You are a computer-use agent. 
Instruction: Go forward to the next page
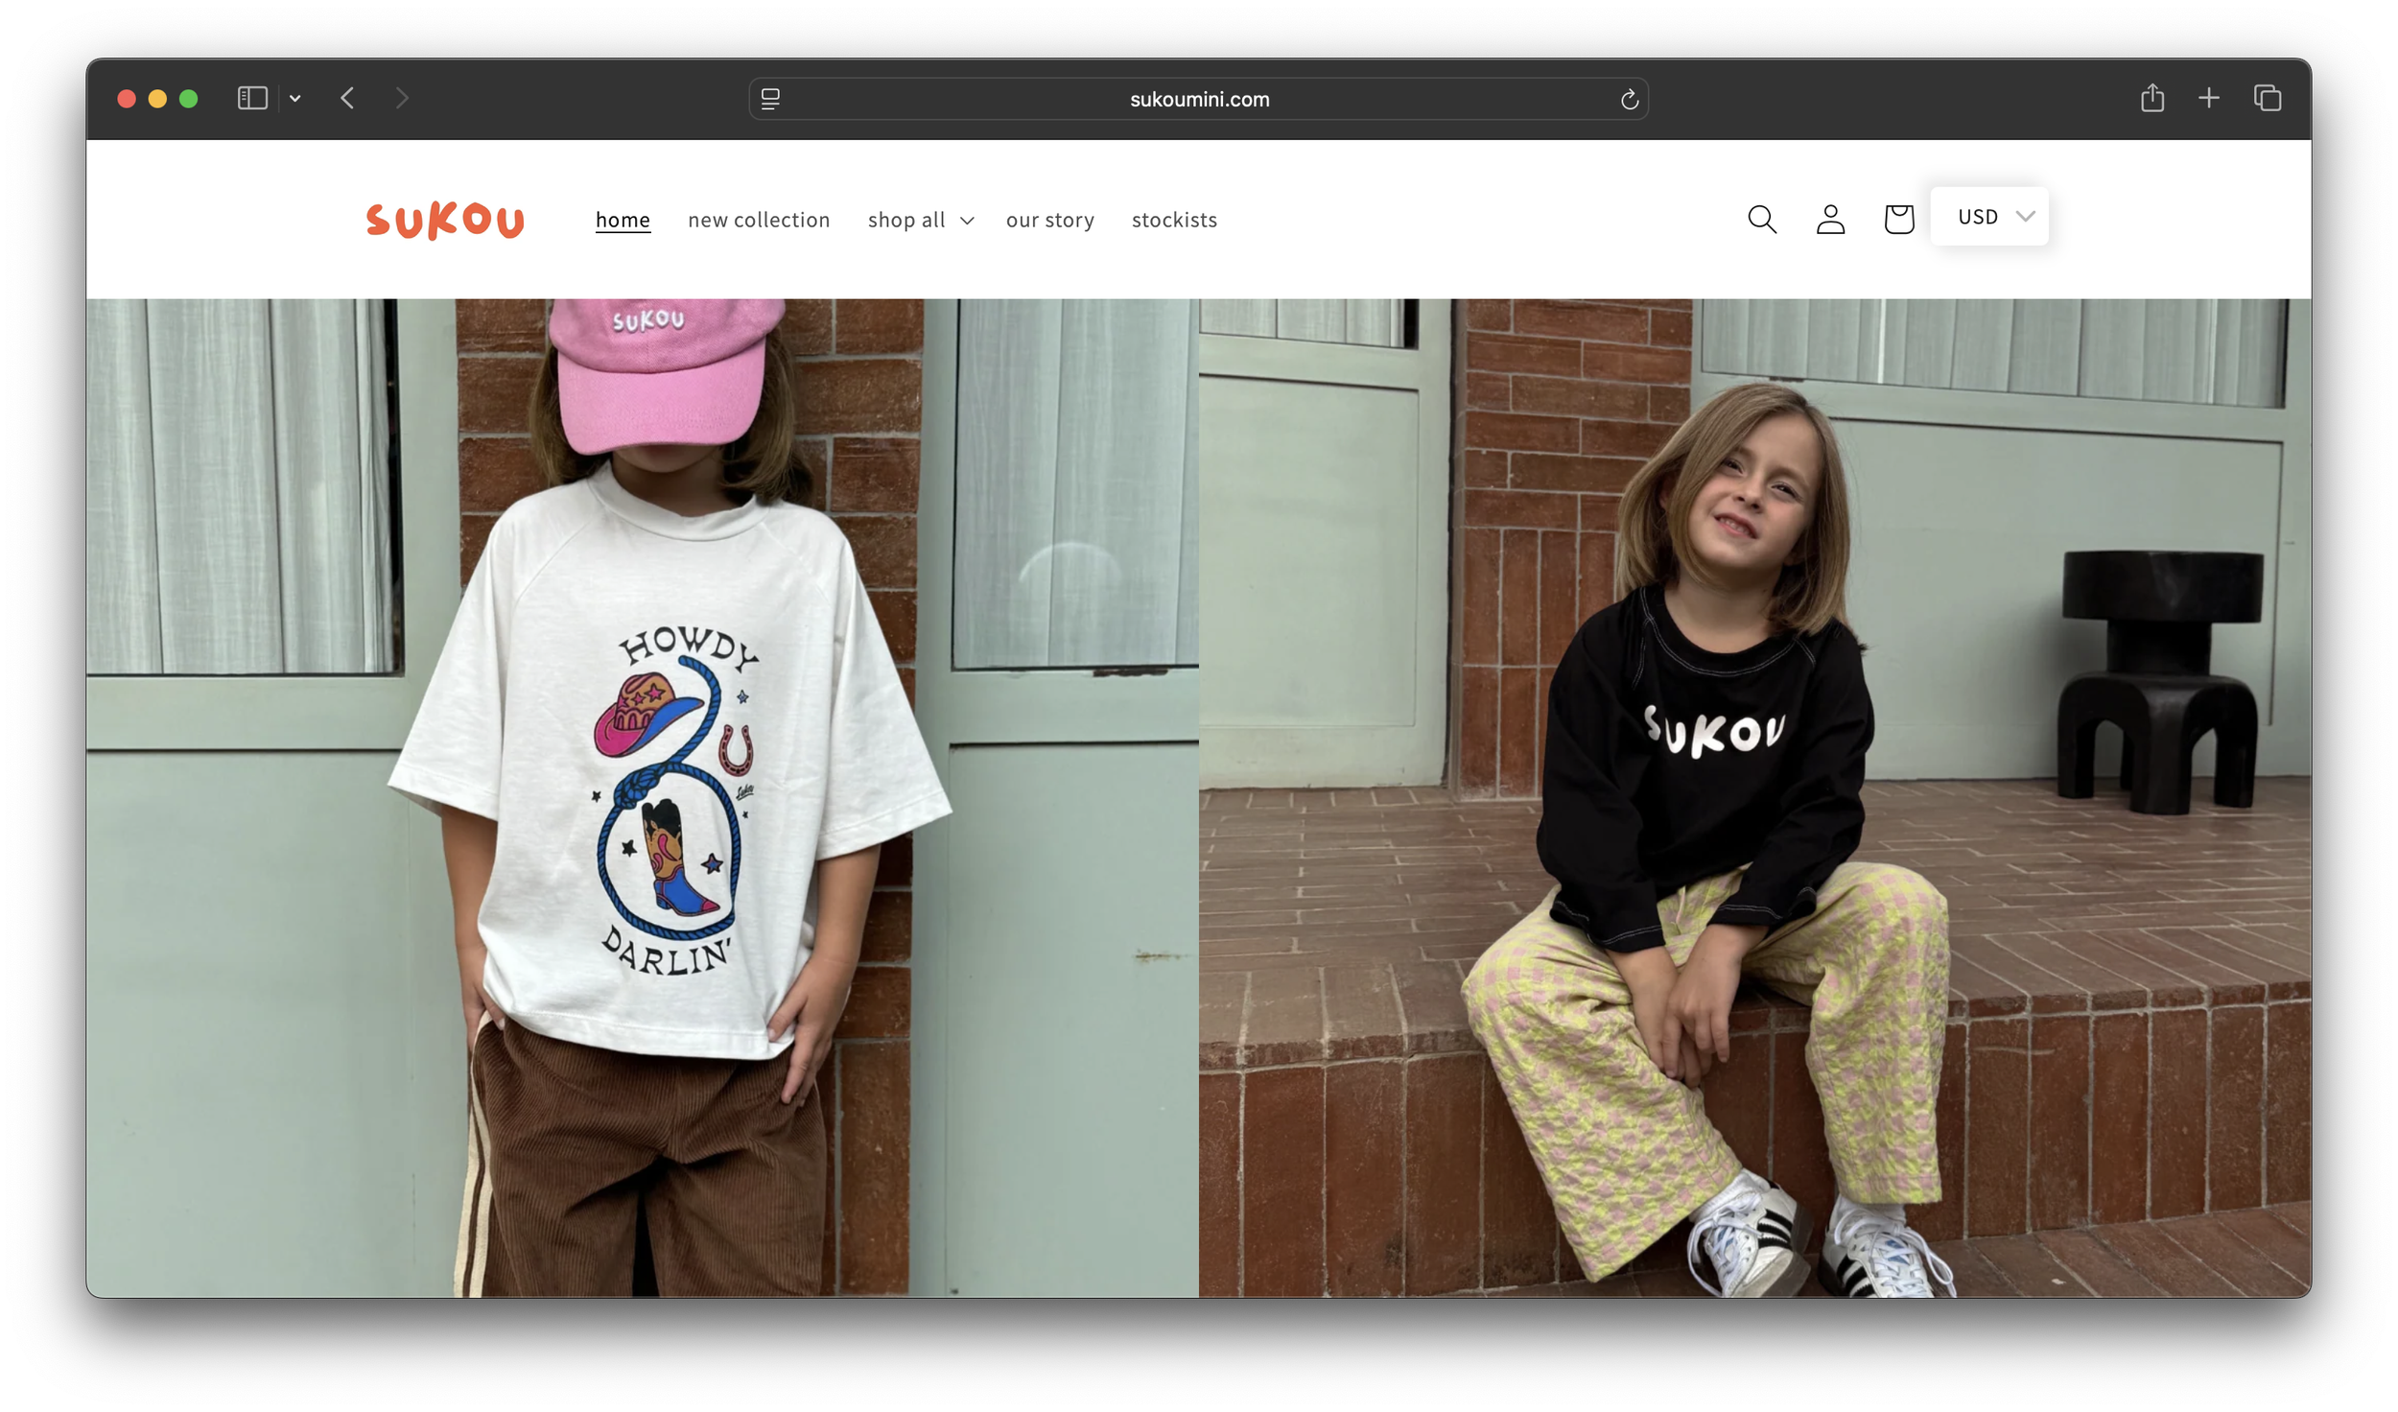click(x=402, y=98)
